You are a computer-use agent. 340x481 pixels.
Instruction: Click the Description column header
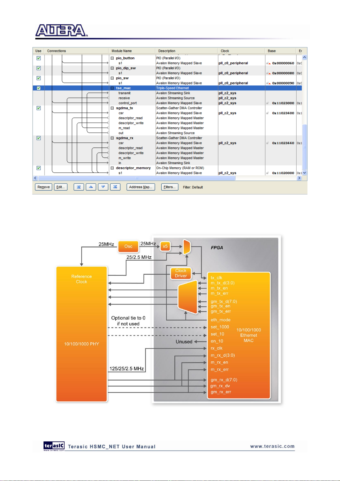[186, 51]
